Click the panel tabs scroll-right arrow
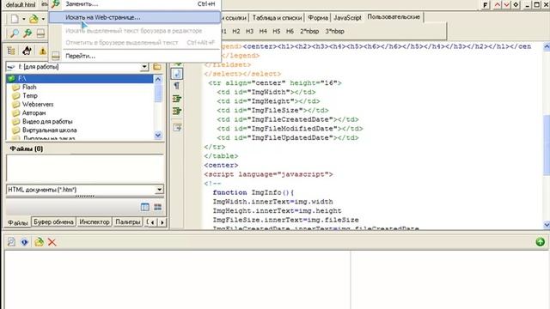Viewport: 550px width, 309px height. [162, 222]
